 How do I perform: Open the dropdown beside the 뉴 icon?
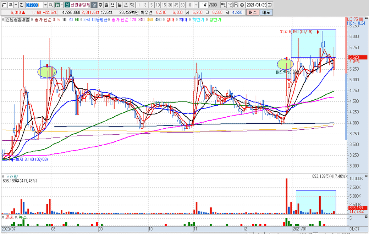tap(62, 5)
